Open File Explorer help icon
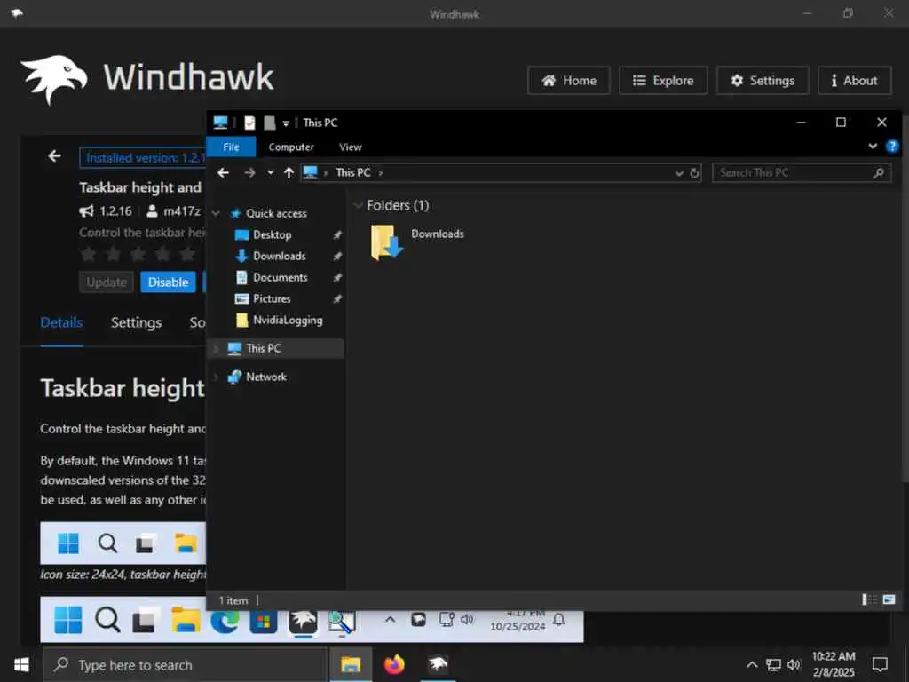 coord(891,147)
